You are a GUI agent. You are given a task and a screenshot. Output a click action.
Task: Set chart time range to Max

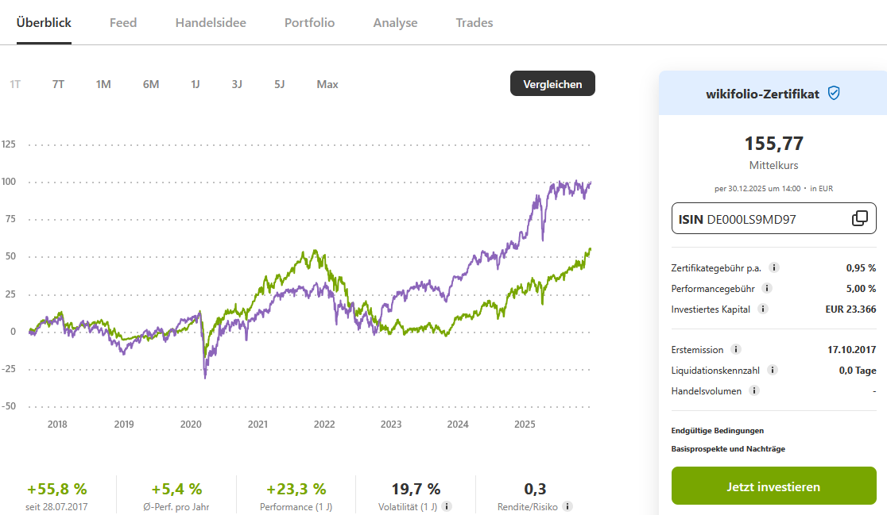click(x=327, y=84)
